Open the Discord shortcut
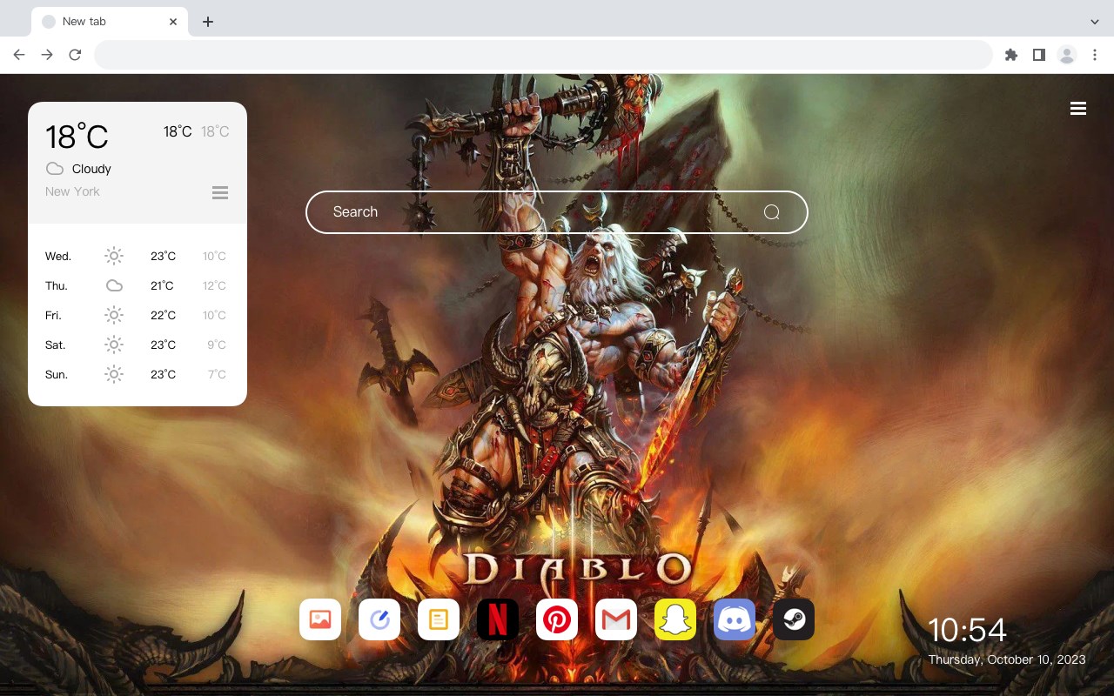The width and height of the screenshot is (1114, 696). coord(735,619)
